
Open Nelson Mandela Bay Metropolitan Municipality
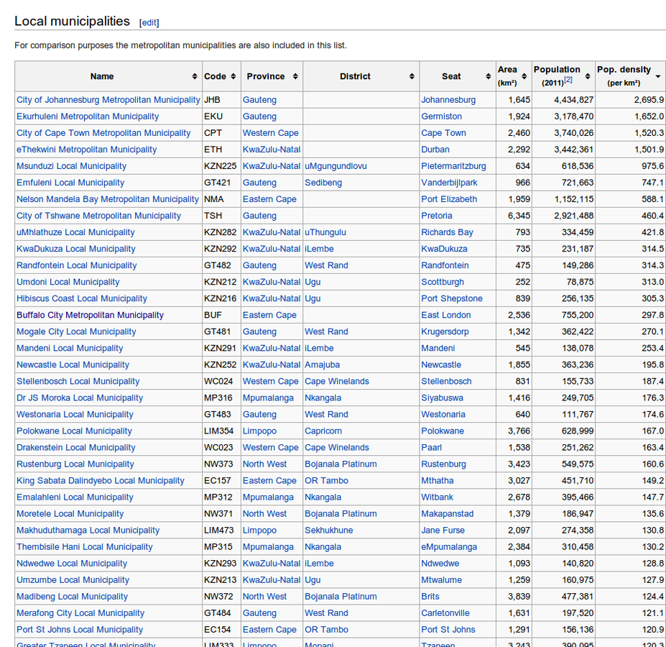click(108, 199)
